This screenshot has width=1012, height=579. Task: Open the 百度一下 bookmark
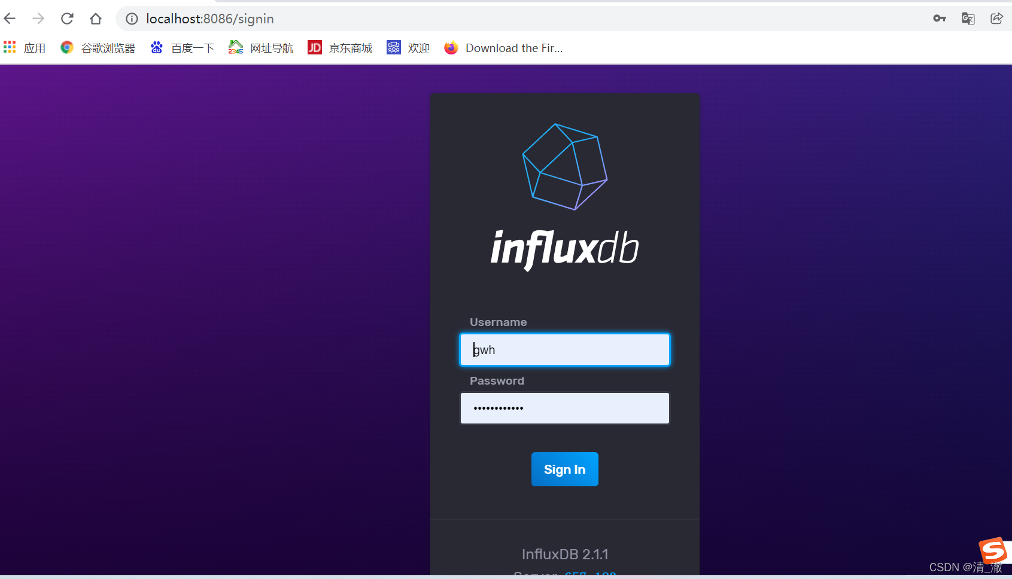tap(183, 48)
